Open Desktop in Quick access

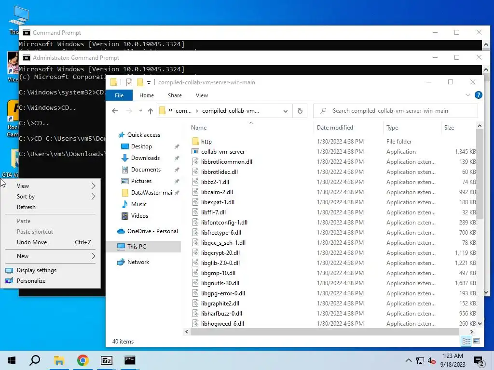(x=141, y=146)
